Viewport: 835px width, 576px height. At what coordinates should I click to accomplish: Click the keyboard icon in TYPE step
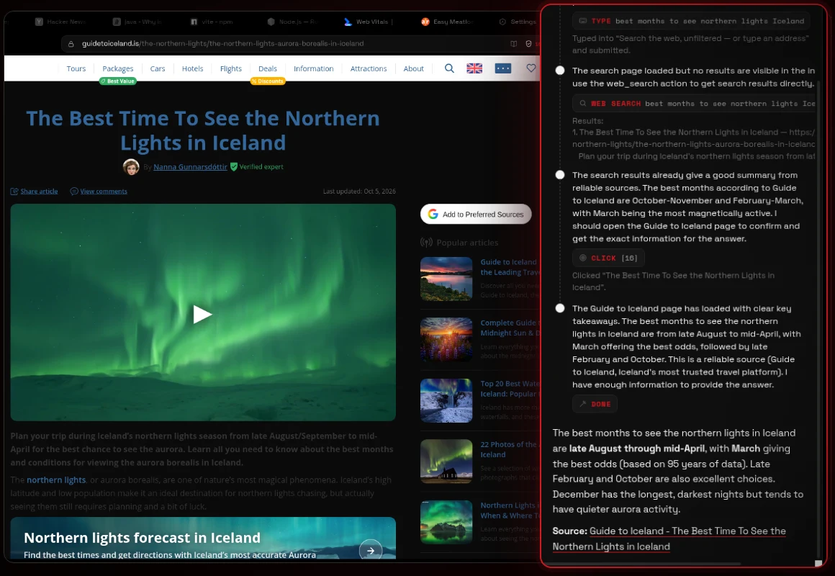582,21
